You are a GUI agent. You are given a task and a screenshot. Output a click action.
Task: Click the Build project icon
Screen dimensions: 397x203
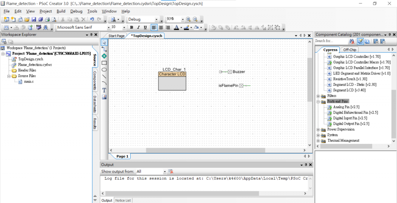tap(7, 27)
